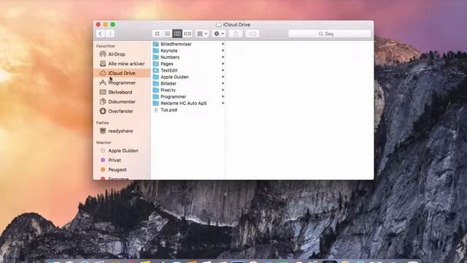Close the iCloud Drive window
Image resolution: width=467 pixels, height=263 pixels.
pyautogui.click(x=99, y=24)
